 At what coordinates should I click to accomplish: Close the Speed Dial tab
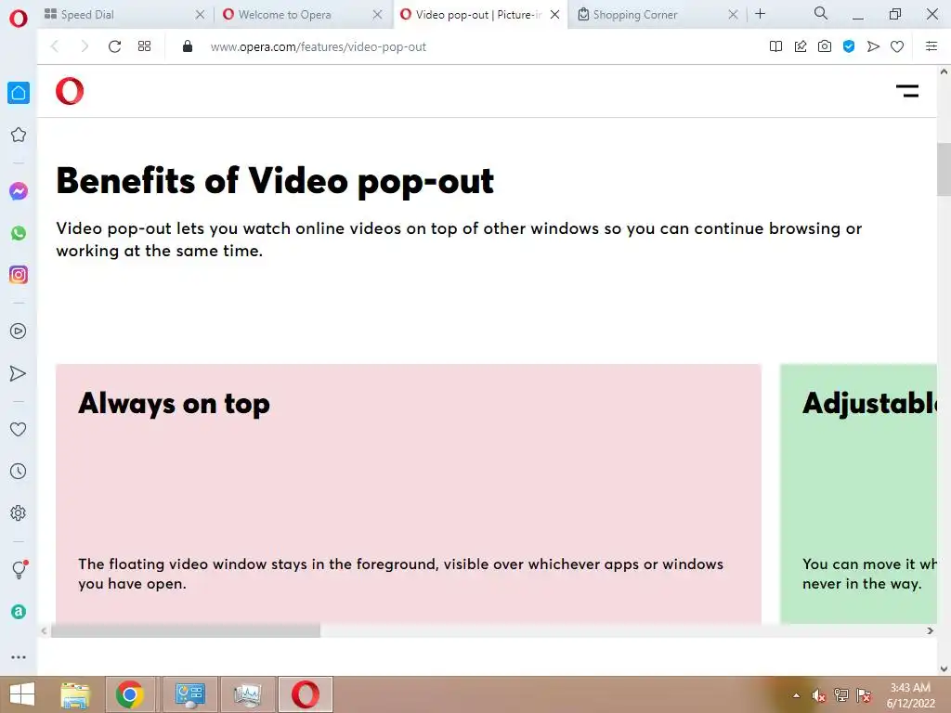tap(201, 15)
